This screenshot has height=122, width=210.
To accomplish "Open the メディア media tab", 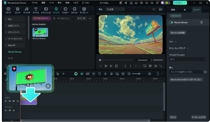I will (8, 11).
